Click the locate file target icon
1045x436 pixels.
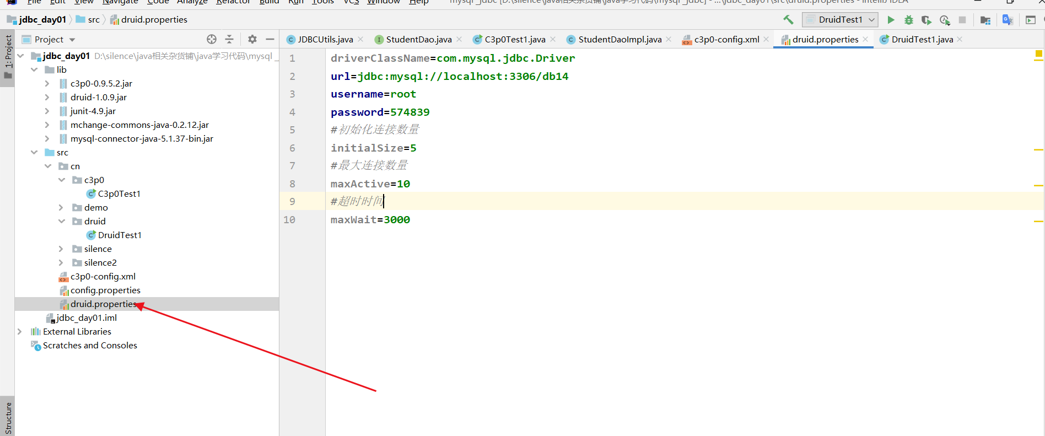pos(212,39)
